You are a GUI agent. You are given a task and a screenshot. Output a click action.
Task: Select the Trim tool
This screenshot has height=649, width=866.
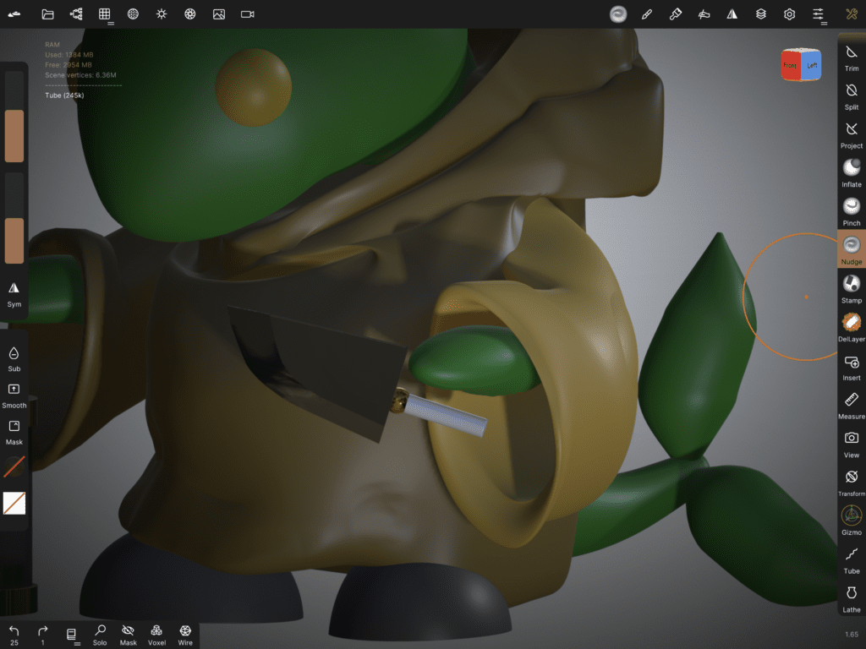[852, 57]
